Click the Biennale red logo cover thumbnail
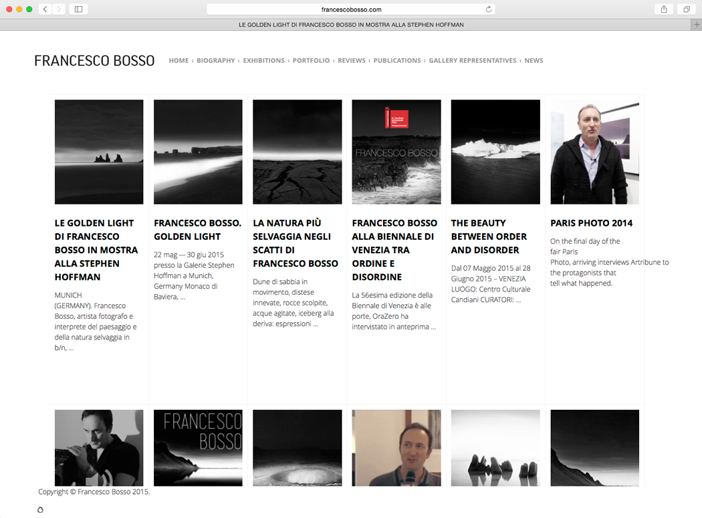702x518 pixels. click(396, 152)
